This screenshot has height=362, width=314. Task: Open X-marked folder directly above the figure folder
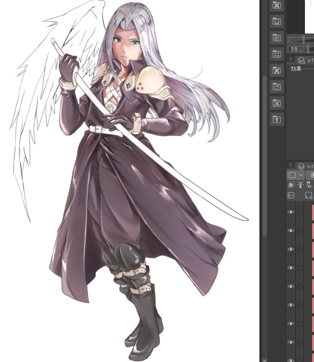click(277, 103)
